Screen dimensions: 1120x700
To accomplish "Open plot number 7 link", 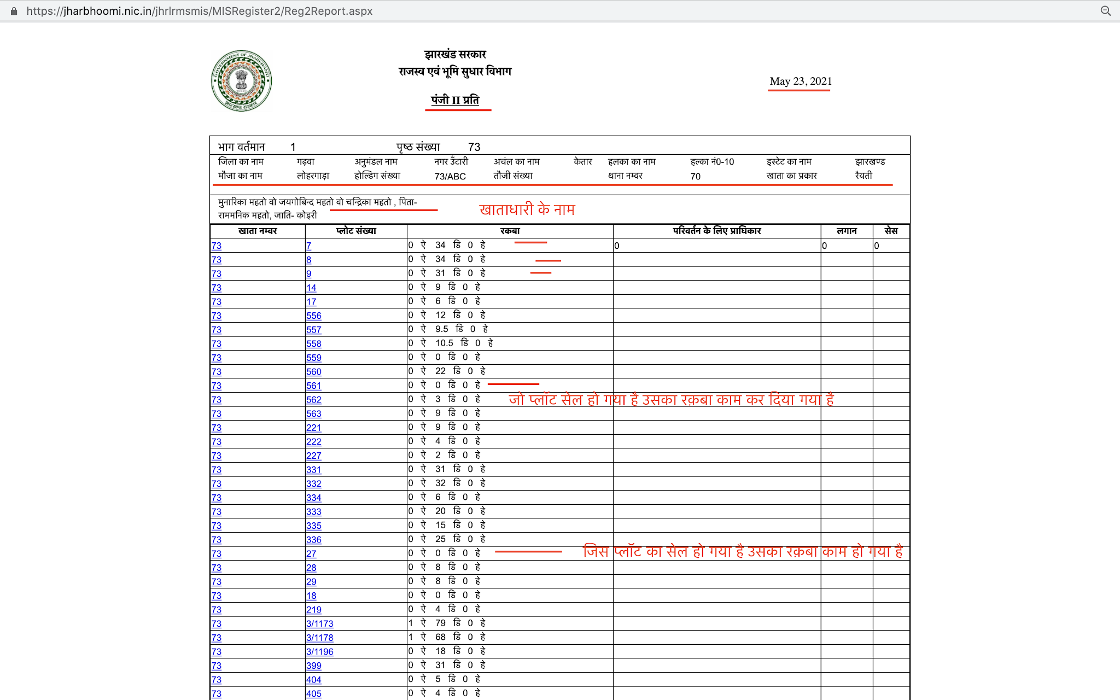I will click(308, 246).
